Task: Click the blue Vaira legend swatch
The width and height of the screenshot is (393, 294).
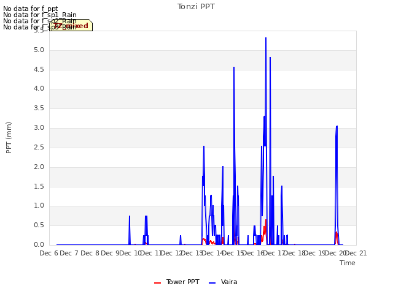Action: point(212,283)
